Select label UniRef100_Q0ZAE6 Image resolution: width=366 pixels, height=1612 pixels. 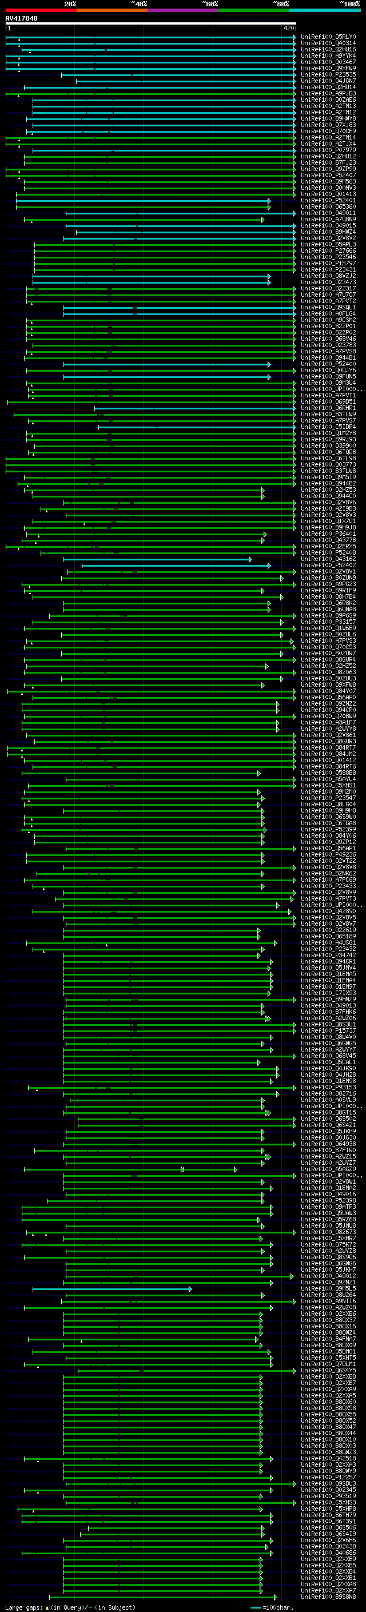pos(328,99)
